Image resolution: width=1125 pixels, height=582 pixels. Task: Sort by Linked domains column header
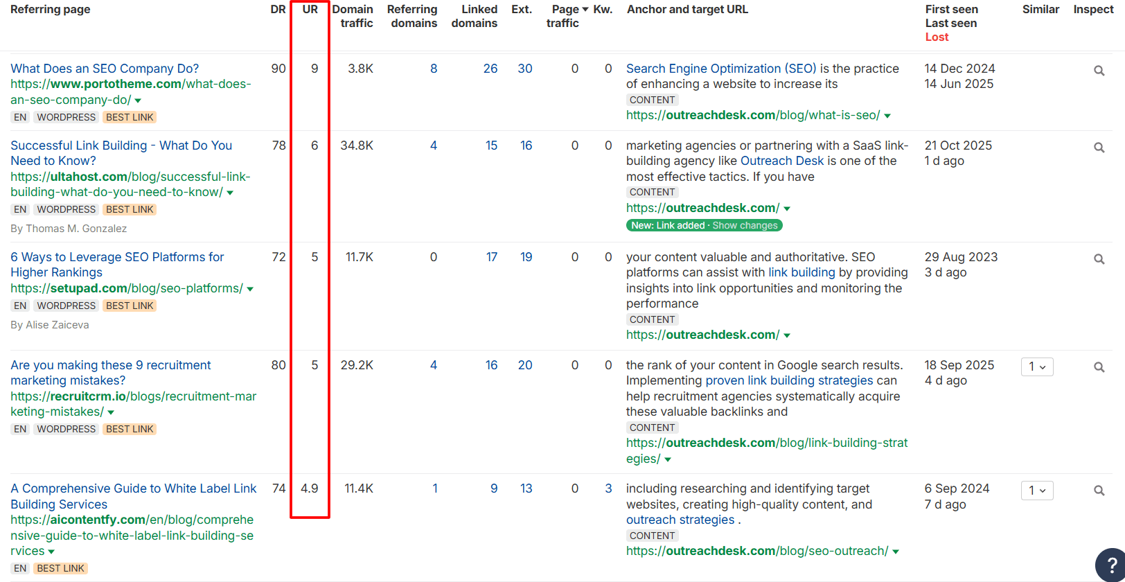point(475,16)
